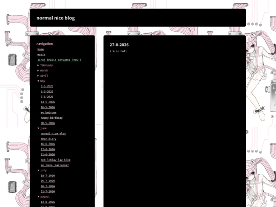Open the normal nice vlog post
Viewport: 276px width, 207px height.
pos(53,133)
